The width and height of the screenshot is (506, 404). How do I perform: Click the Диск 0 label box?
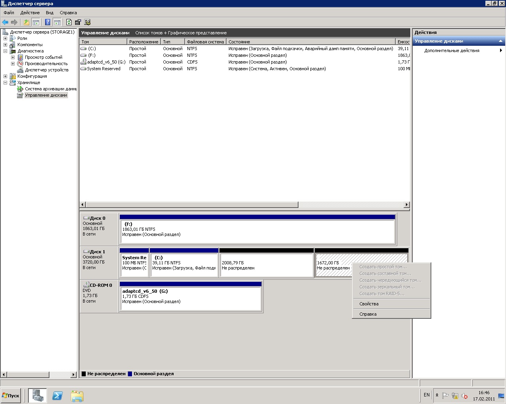[x=99, y=229]
